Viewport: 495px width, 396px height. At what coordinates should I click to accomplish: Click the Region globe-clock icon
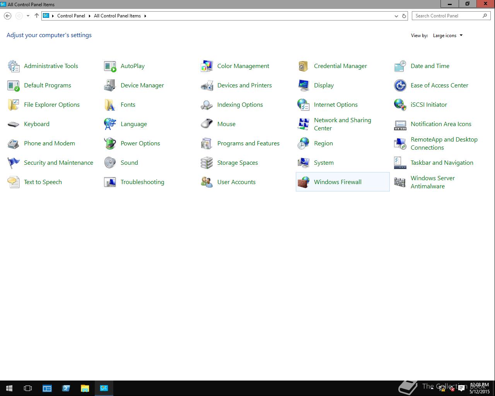click(304, 143)
